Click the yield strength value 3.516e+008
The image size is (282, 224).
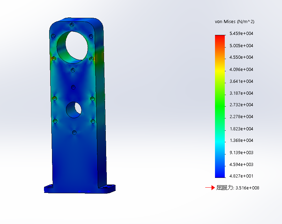(247, 188)
